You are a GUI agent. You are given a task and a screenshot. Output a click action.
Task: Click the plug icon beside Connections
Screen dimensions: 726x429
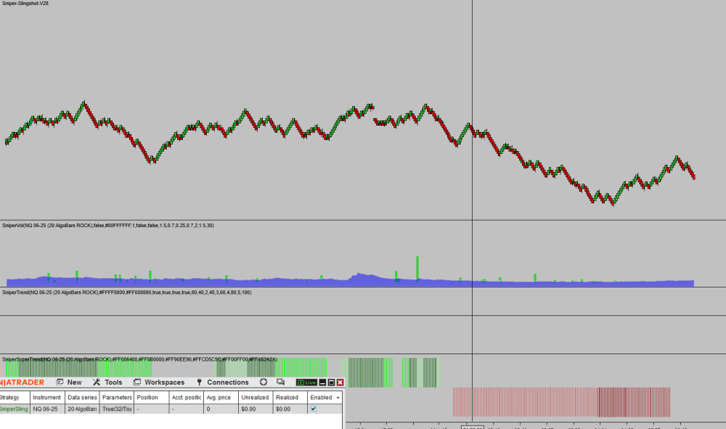[199, 383]
